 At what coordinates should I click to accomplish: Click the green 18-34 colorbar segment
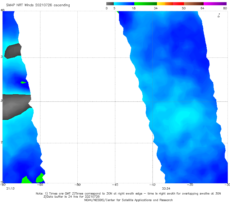[145, 4]
